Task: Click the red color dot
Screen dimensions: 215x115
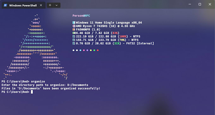Action: 98,50
